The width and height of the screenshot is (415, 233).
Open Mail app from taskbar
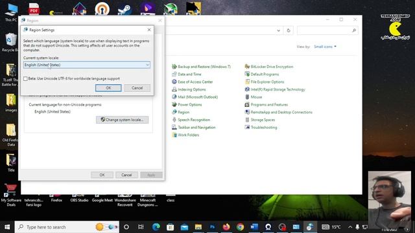(x=184, y=227)
